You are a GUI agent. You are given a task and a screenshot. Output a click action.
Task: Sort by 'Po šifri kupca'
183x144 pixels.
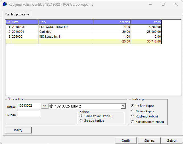(132, 106)
